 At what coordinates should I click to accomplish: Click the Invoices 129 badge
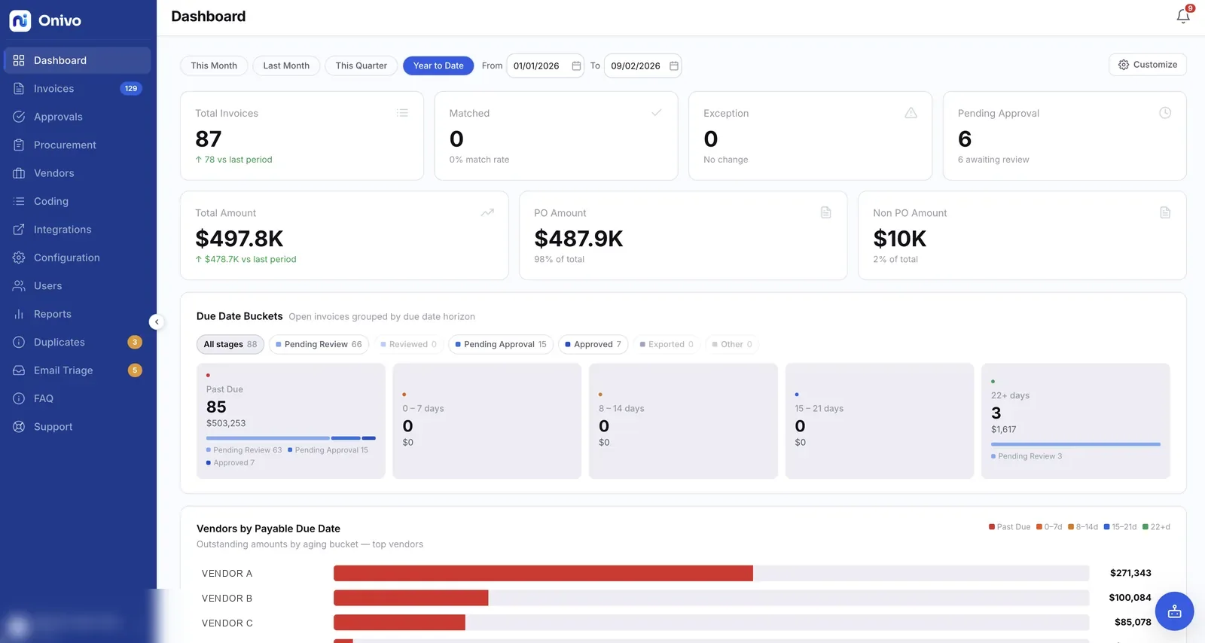(131, 88)
